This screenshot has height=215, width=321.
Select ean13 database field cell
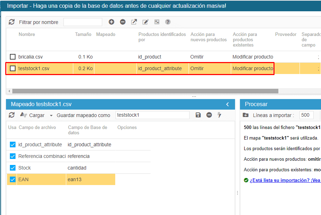pos(75,179)
